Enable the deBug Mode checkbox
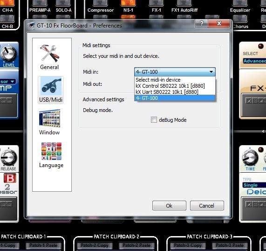The height and width of the screenshot is (251, 266). [154, 119]
